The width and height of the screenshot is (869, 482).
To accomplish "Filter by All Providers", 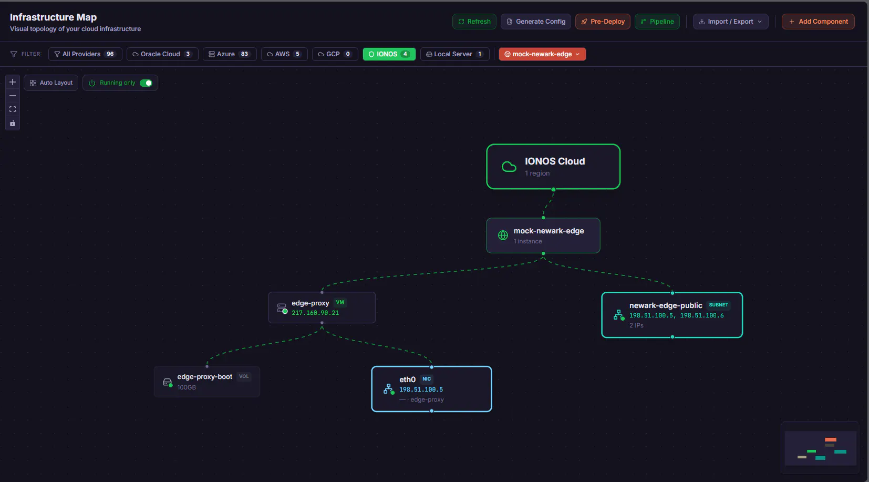I will click(85, 54).
